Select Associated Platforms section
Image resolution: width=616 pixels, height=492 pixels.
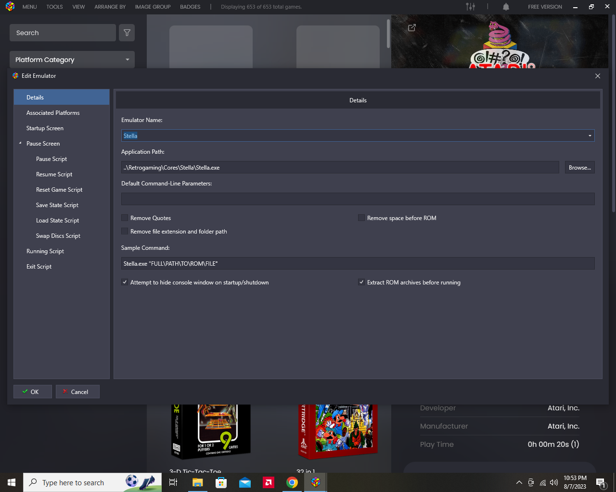[x=62, y=112]
